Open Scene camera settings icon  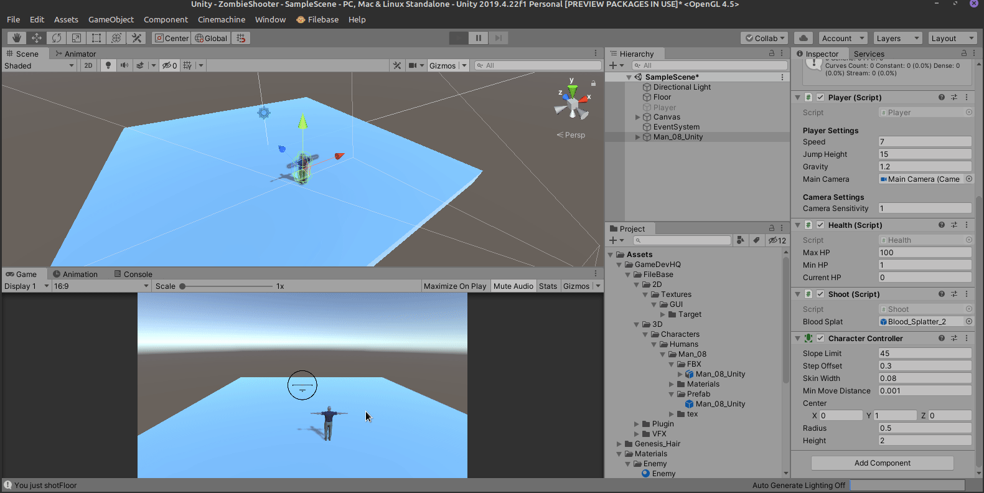pos(413,65)
